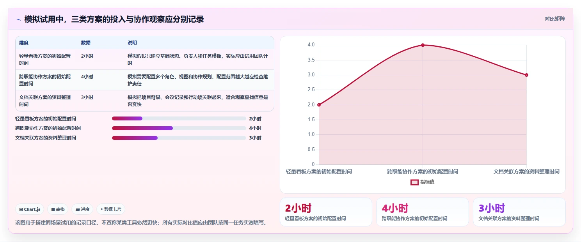The height and width of the screenshot is (242, 581).
Task: Click the icon in the Chart.js chip
Action: (21, 209)
